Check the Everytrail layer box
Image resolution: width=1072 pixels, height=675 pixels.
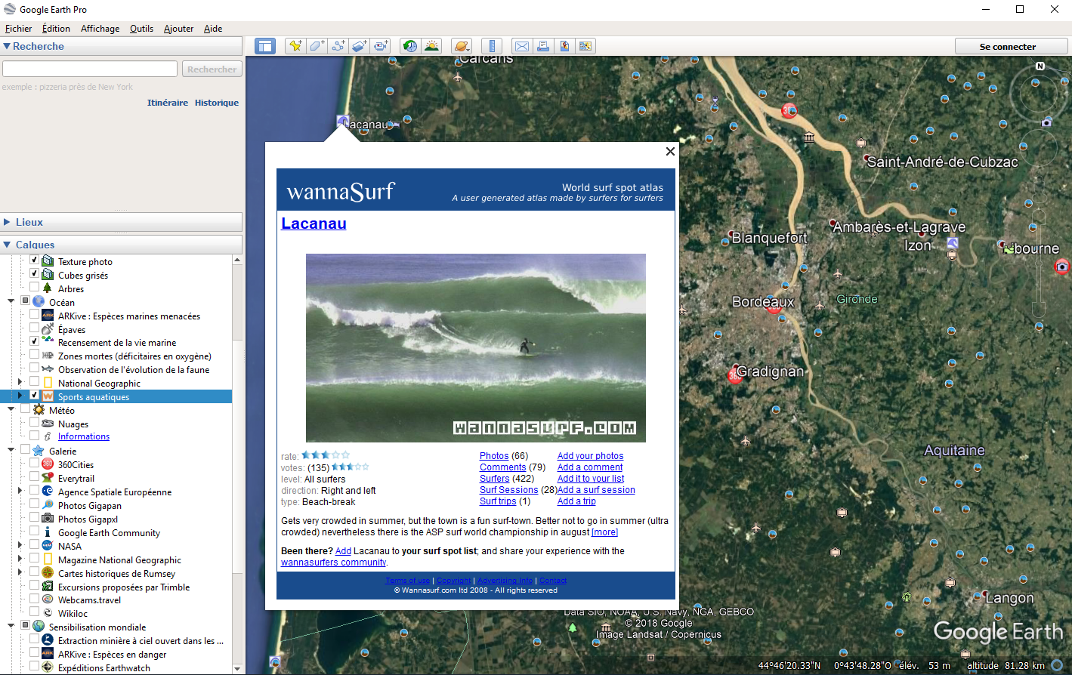(34, 477)
